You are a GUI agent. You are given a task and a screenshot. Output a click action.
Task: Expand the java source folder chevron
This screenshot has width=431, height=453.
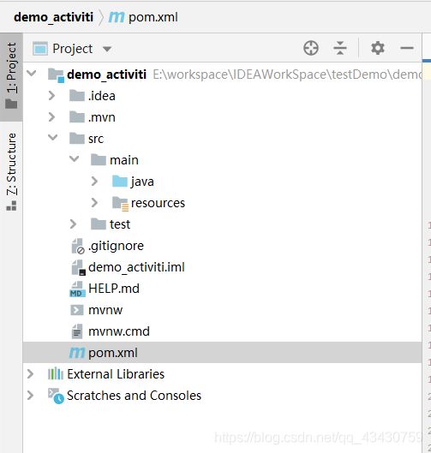coord(94,182)
